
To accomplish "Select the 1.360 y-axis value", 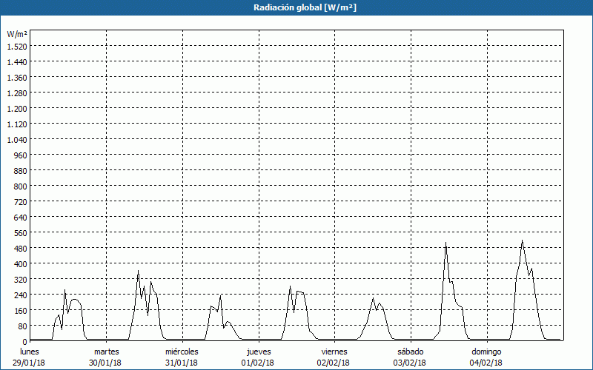I will coord(17,78).
